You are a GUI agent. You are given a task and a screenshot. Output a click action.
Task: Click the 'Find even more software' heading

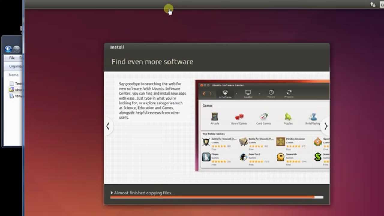coord(152,62)
